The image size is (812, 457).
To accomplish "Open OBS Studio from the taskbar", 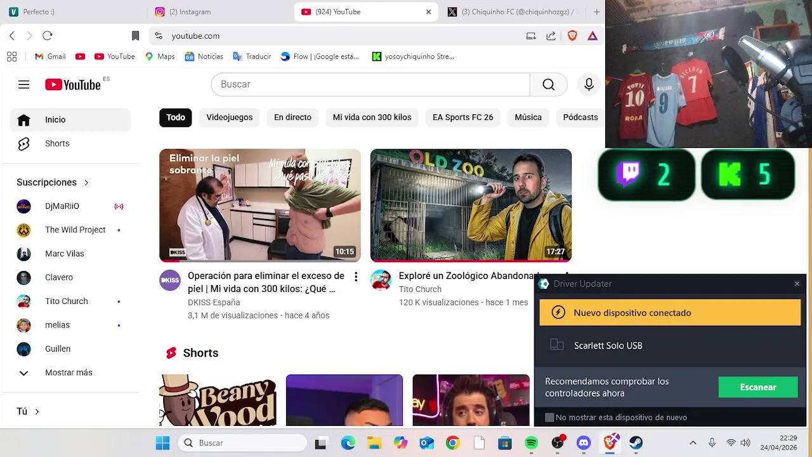I will 558,443.
